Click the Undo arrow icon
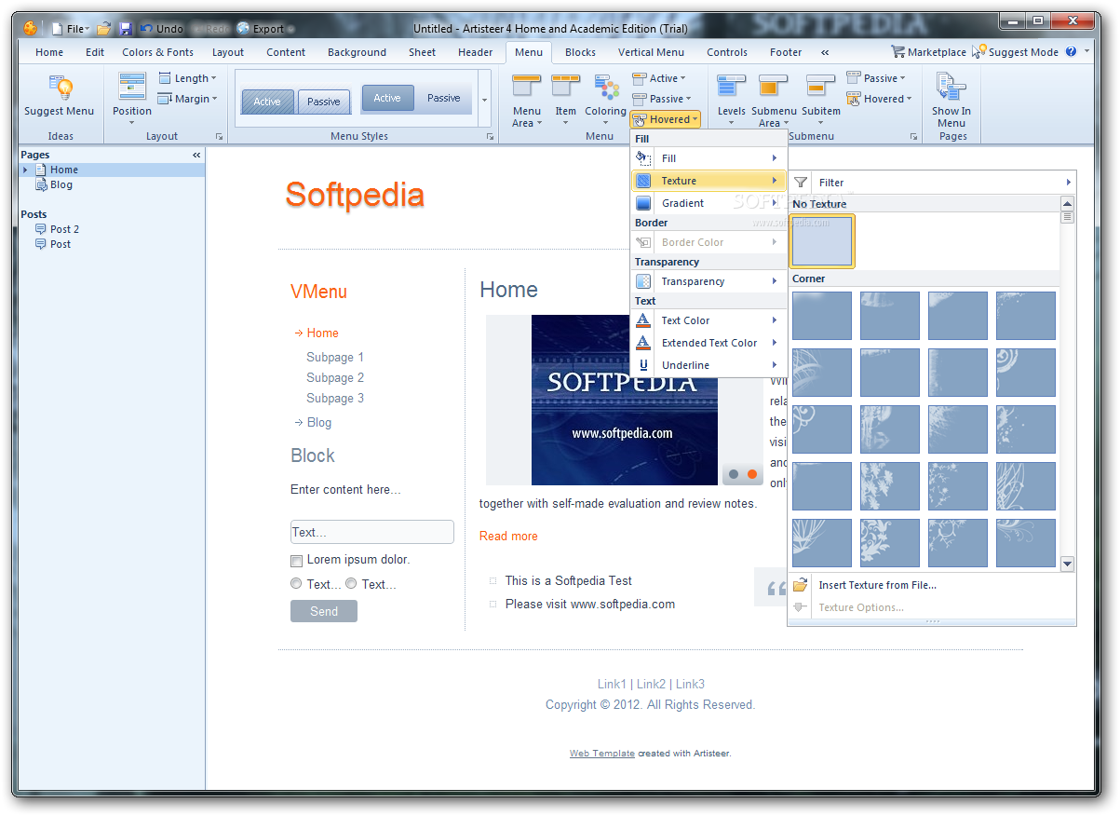Viewport: 1120px width, 816px height. click(x=146, y=29)
